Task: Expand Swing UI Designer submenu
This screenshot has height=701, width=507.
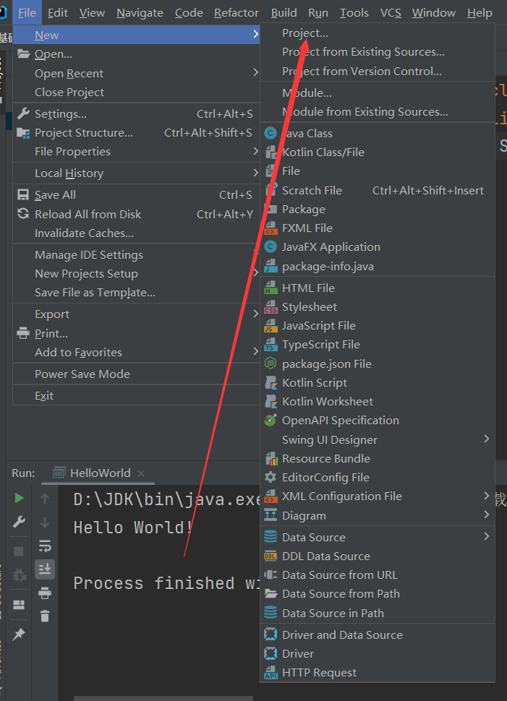Action: pos(378,440)
